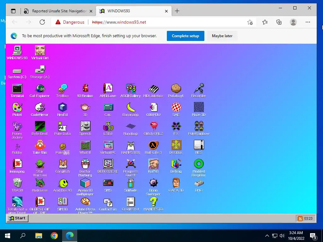Close the Reported Unsafe Site tab
The height and width of the screenshot is (242, 323).
point(91,11)
